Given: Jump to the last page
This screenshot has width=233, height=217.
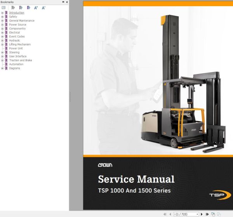Looking at the screenshot, I should pyautogui.click(x=207, y=214).
